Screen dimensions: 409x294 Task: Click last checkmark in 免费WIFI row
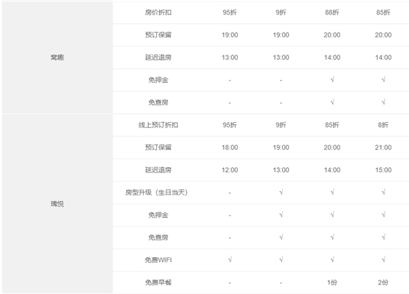pyautogui.click(x=383, y=260)
